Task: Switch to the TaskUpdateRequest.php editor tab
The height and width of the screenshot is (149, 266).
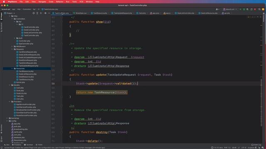Action: pyautogui.click(x=123, y=13)
